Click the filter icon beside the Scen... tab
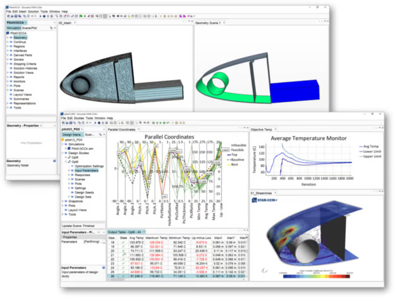The image size is (395, 298). pos(100,134)
